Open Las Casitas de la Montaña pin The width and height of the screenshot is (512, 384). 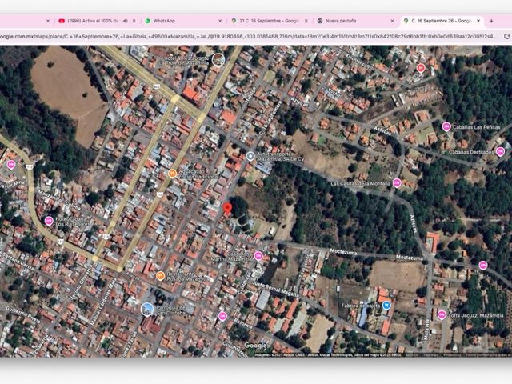[x=397, y=183]
